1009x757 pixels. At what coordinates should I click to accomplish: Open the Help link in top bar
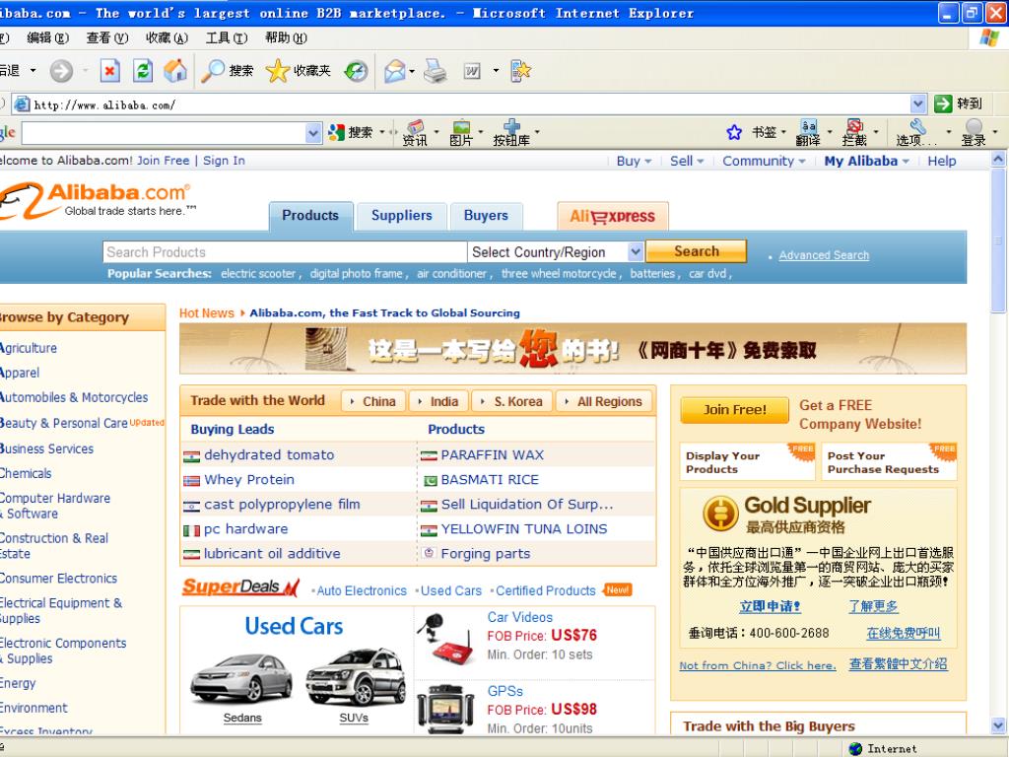pos(941,161)
